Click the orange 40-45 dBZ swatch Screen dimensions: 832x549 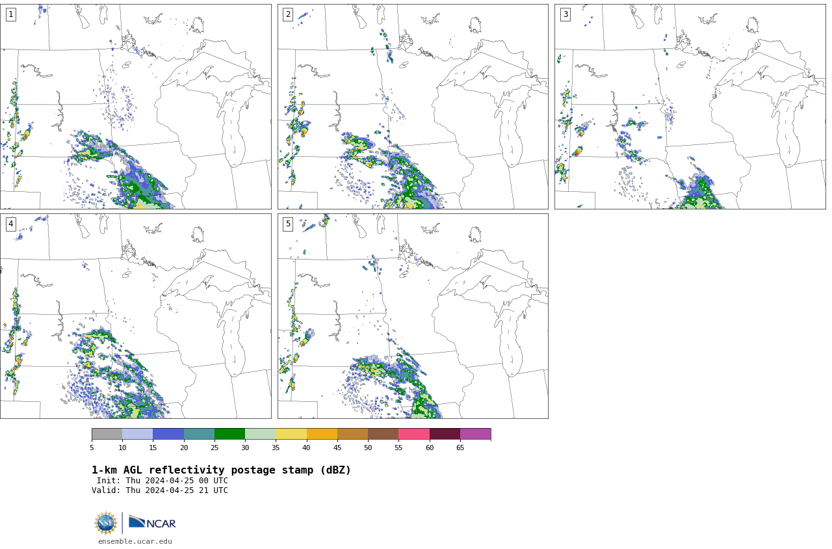(322, 434)
